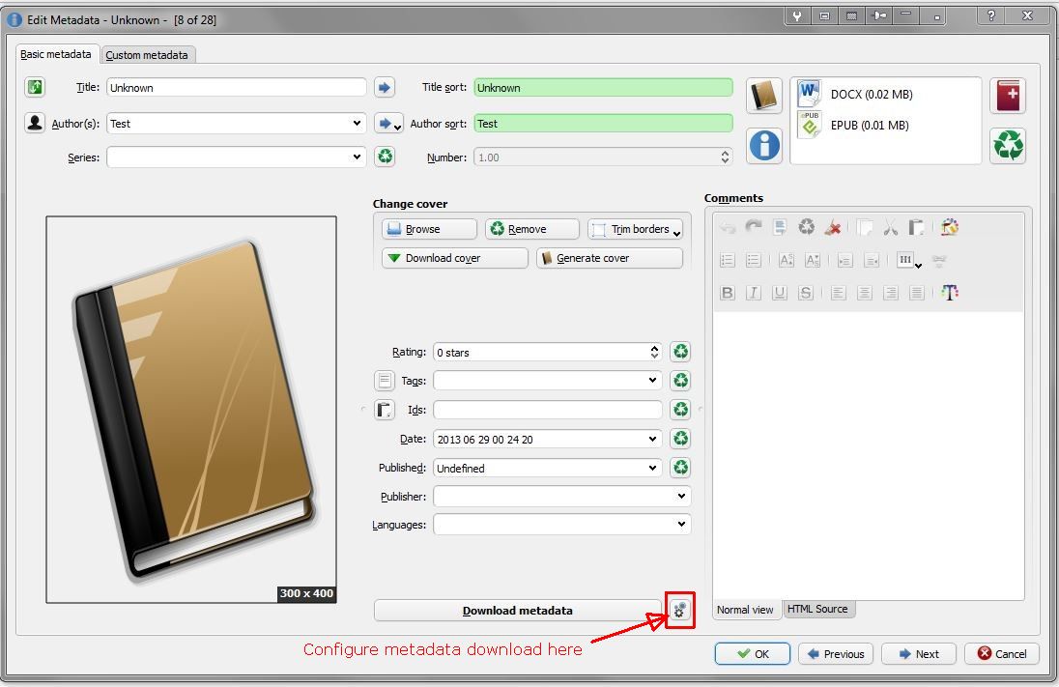Expand the Trim borders dropdown arrow
This screenshot has height=687, width=1059.
[x=676, y=233]
